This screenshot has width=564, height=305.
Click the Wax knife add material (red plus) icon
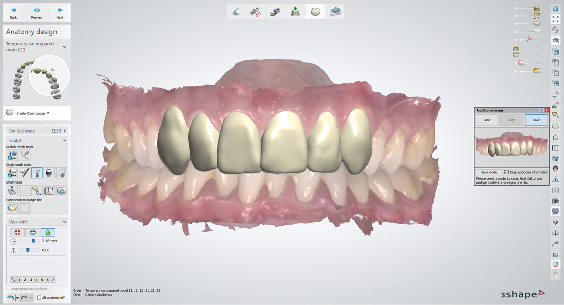17,232
